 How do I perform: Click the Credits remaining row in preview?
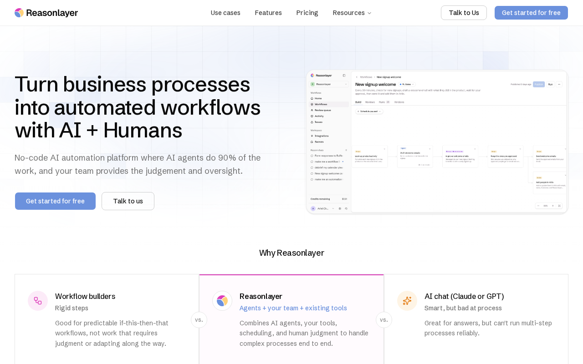329,199
